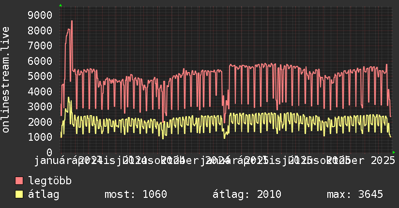This screenshot has width=399, height=208.
Task: Click the 'most: 1060' value
Action: tap(136, 194)
